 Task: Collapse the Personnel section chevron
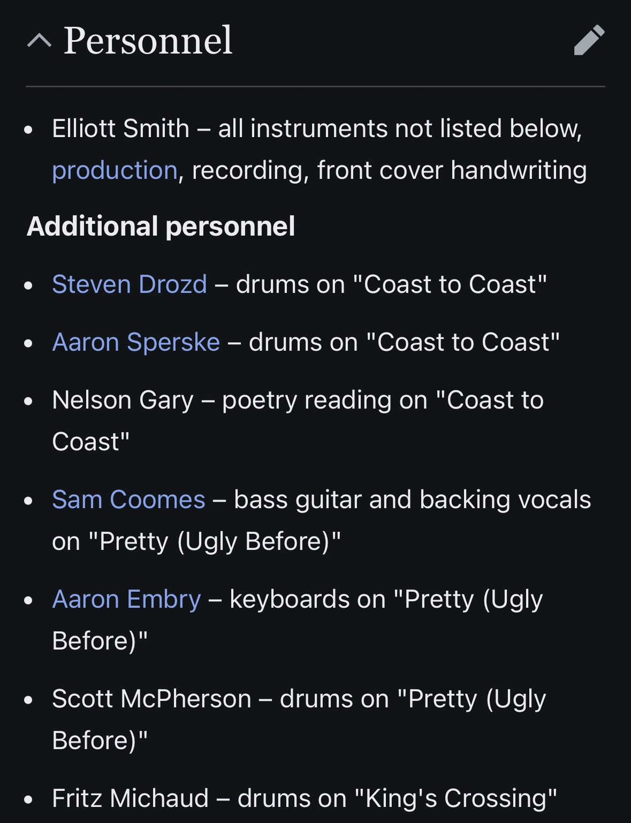click(39, 41)
